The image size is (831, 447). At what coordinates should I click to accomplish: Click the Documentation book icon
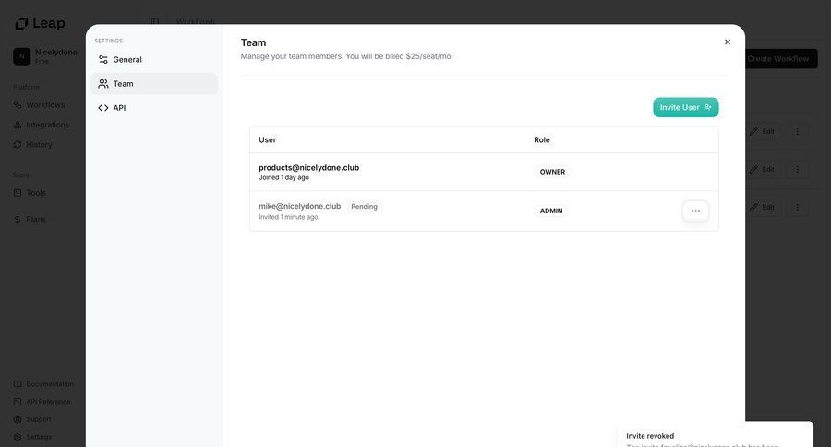tap(18, 384)
